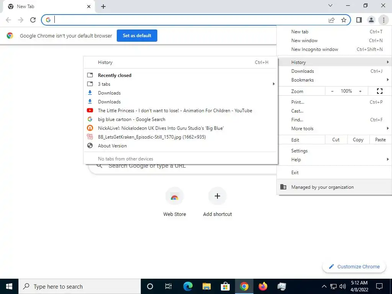Decrease zoom with minus button
Viewport: 392px width, 294px height.
(x=332, y=91)
